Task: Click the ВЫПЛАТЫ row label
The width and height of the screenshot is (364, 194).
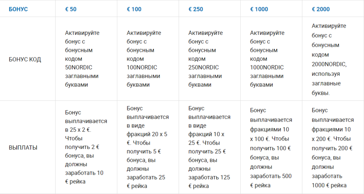Action: (23, 147)
